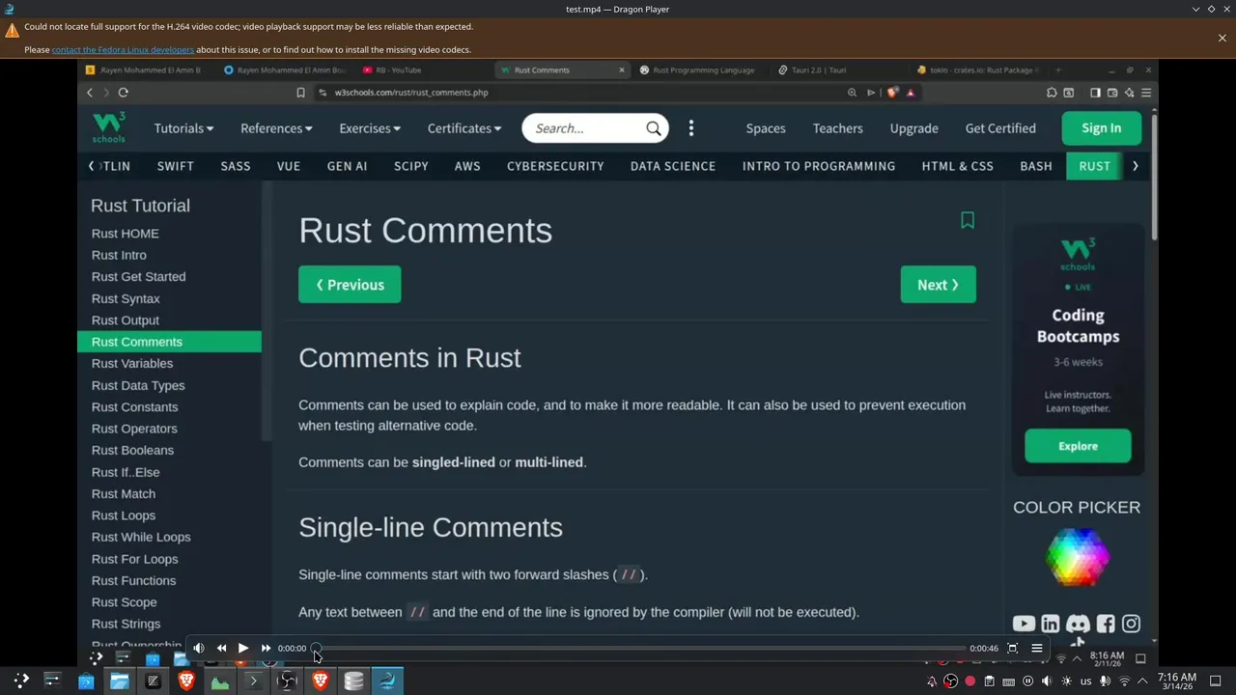Open the color picker hexagon wheel

(x=1078, y=557)
